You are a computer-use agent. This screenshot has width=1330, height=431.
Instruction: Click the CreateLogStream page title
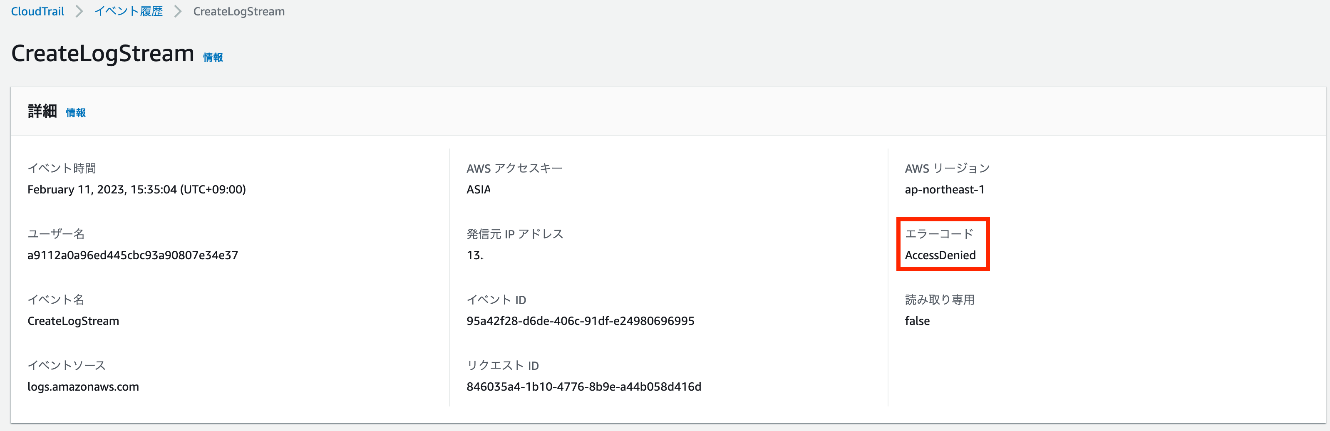point(103,54)
